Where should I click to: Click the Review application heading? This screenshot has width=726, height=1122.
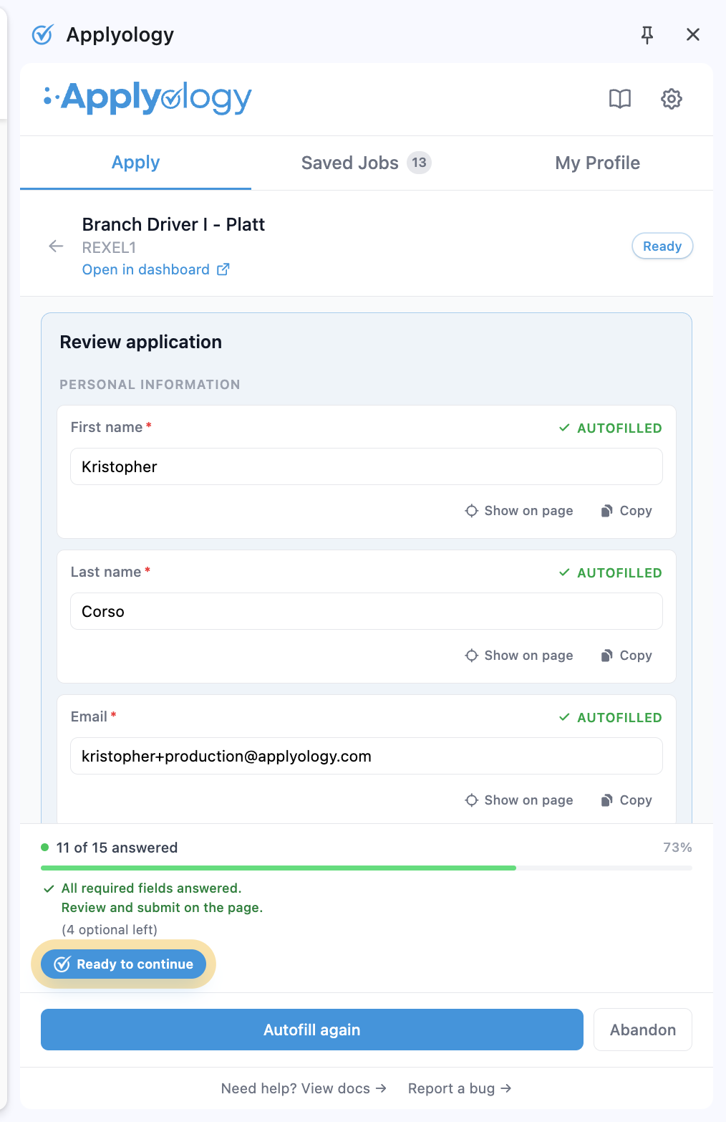(141, 342)
